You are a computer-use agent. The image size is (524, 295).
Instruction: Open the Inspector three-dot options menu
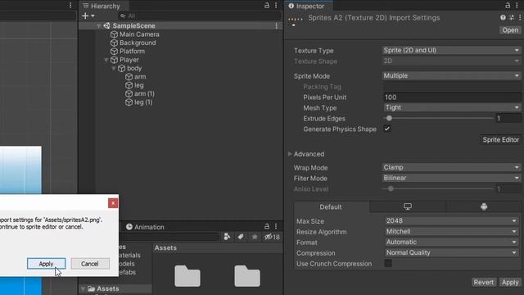pos(517,6)
